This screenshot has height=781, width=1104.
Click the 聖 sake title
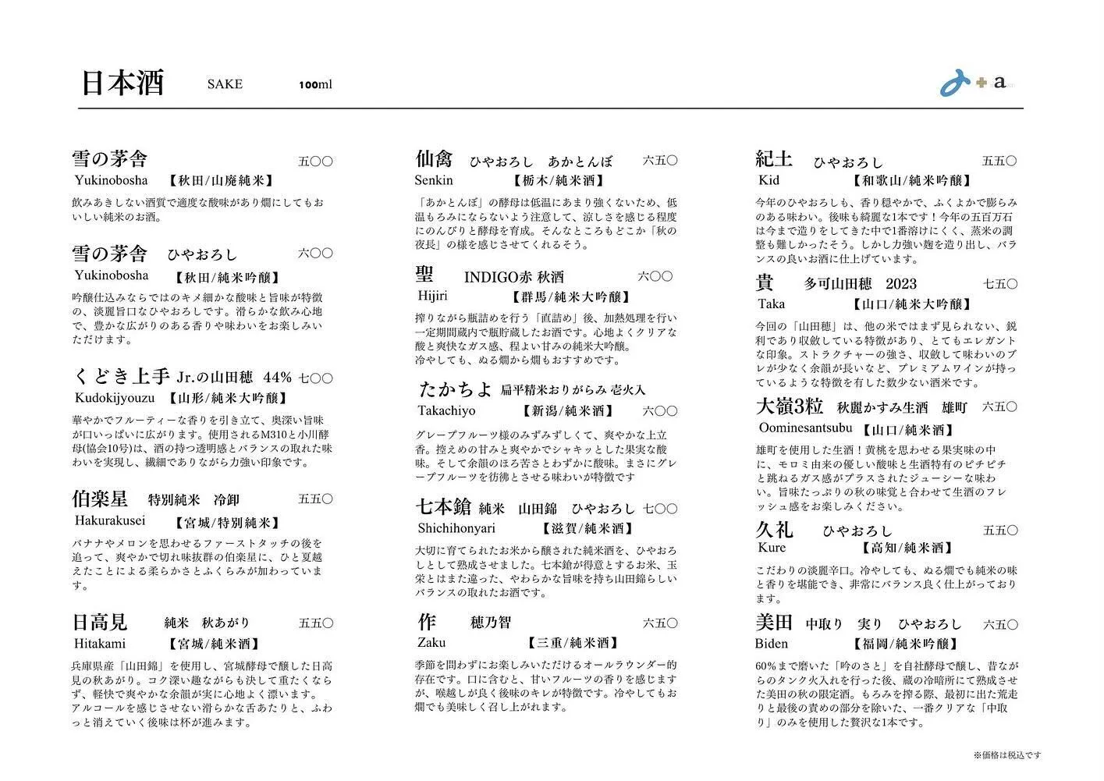pyautogui.click(x=425, y=275)
